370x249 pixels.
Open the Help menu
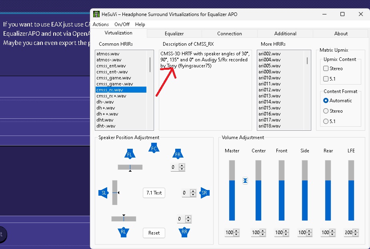point(140,24)
